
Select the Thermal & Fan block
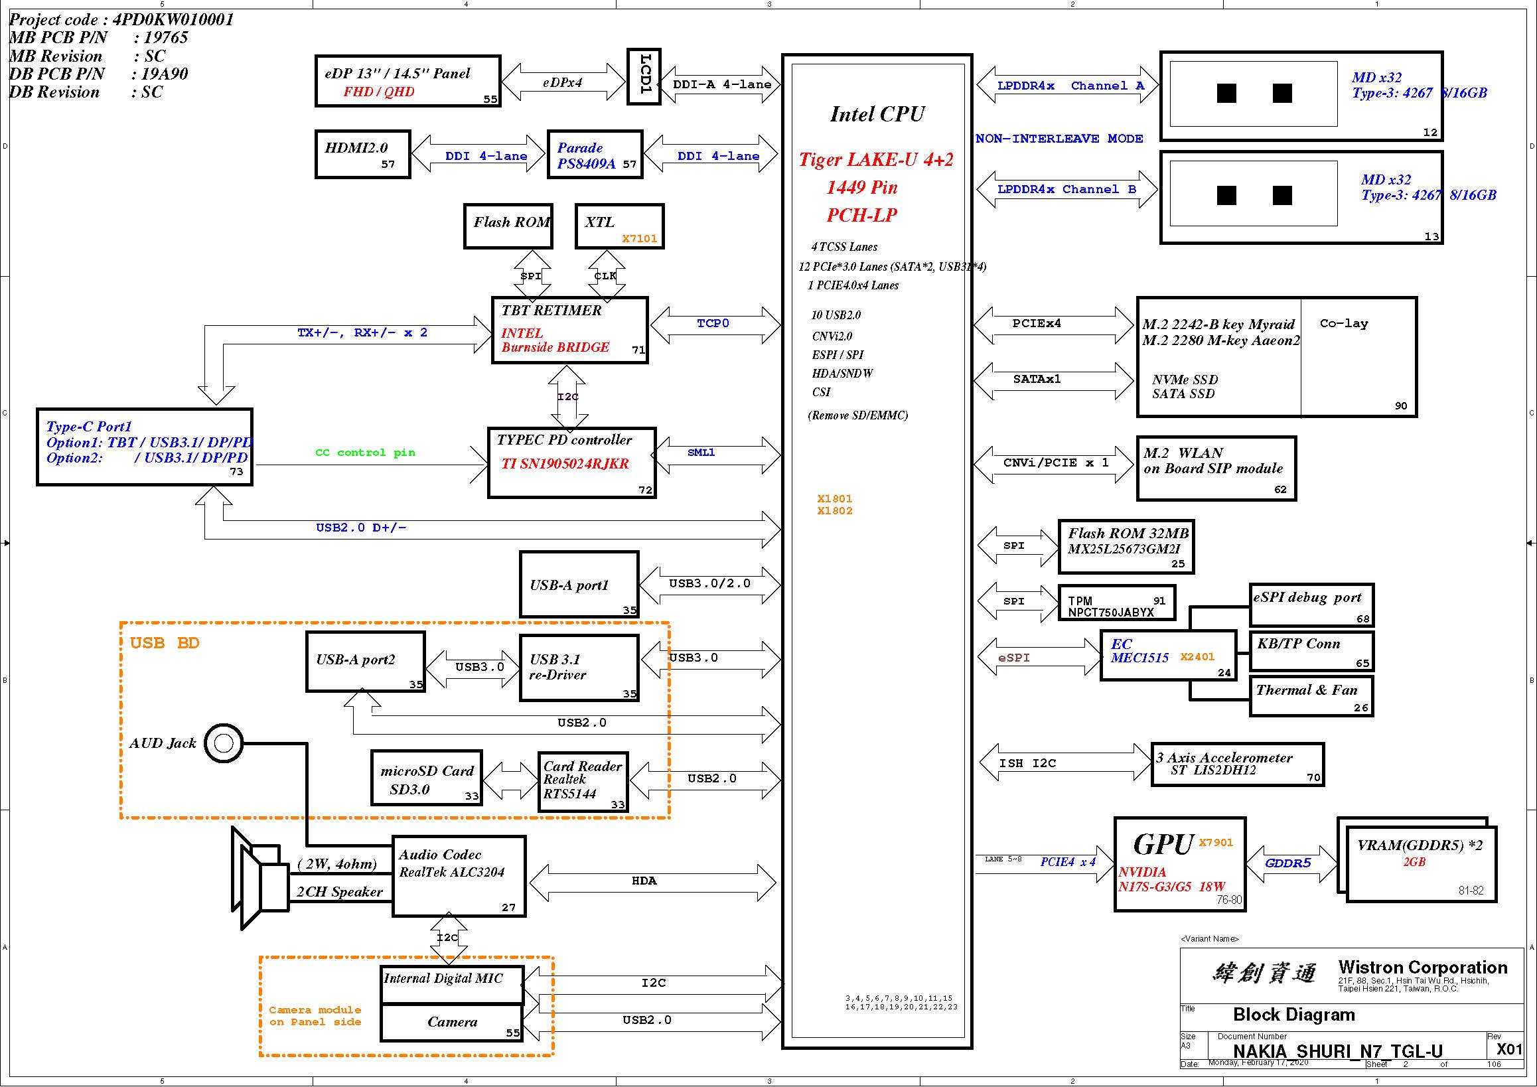coord(1311,696)
